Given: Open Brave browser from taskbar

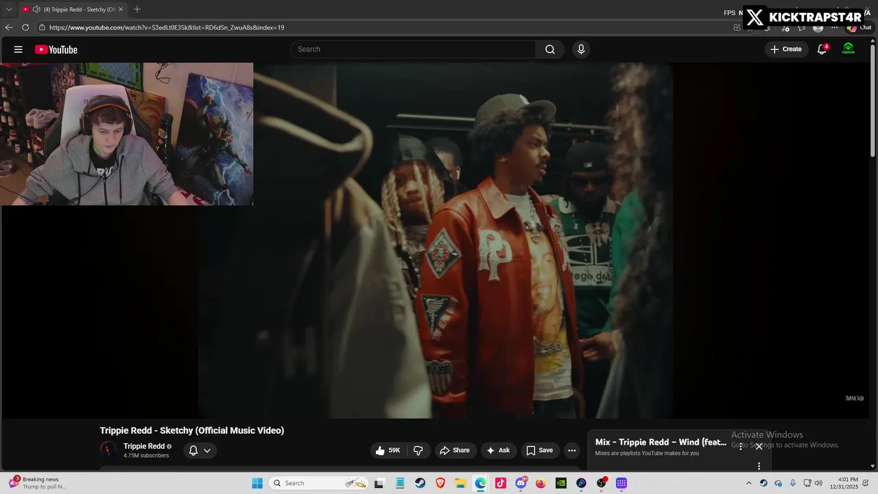Looking at the screenshot, I should (x=440, y=483).
